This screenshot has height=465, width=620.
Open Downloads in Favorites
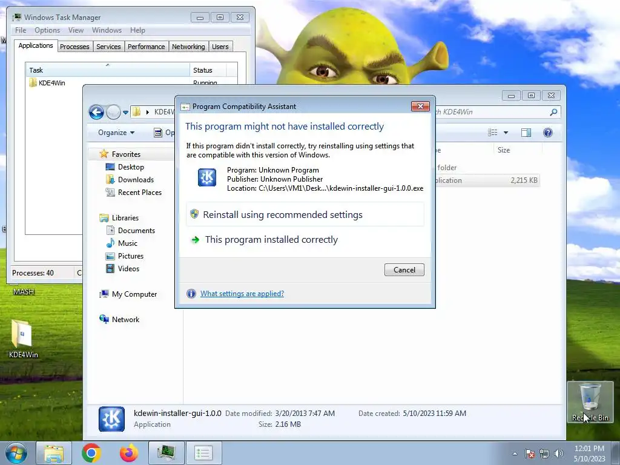[x=136, y=179]
